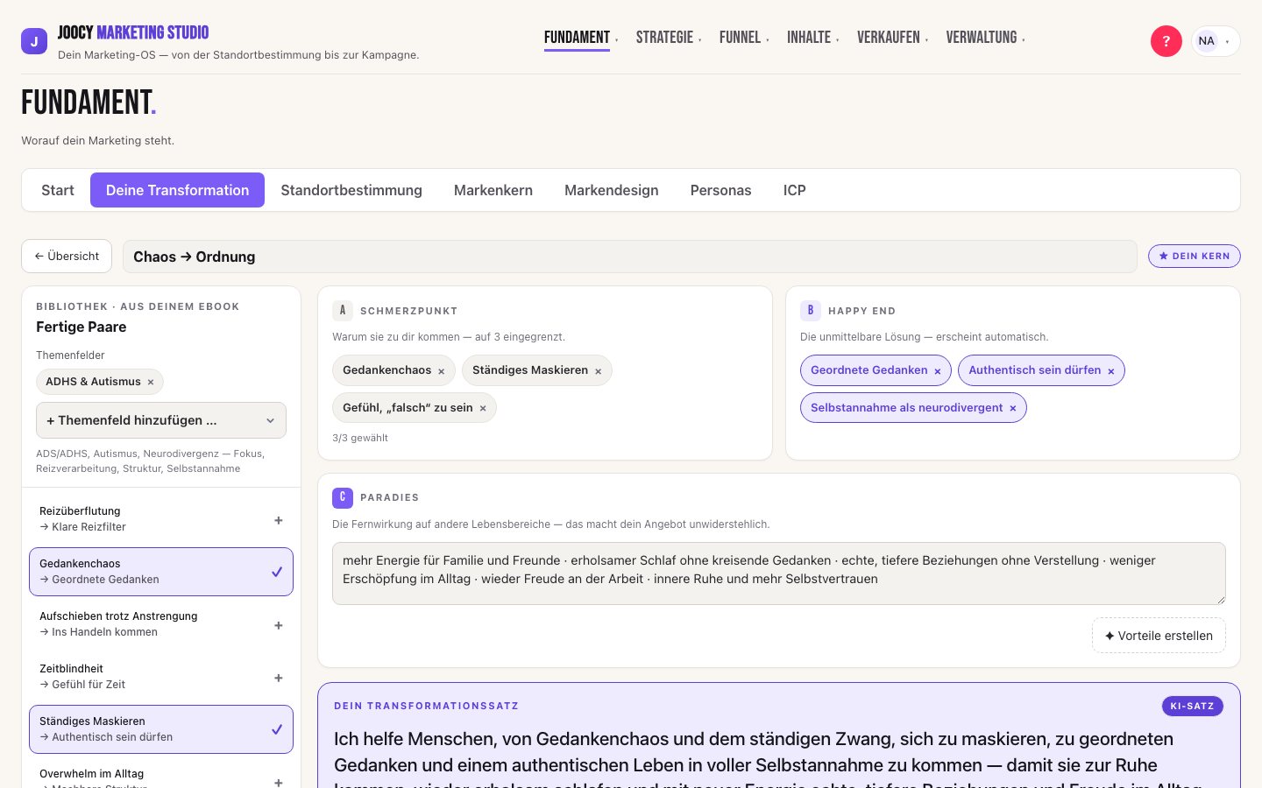The height and width of the screenshot is (788, 1262).
Task: Remove the Geordnete Gedanken happy end chip
Action: [x=937, y=371]
